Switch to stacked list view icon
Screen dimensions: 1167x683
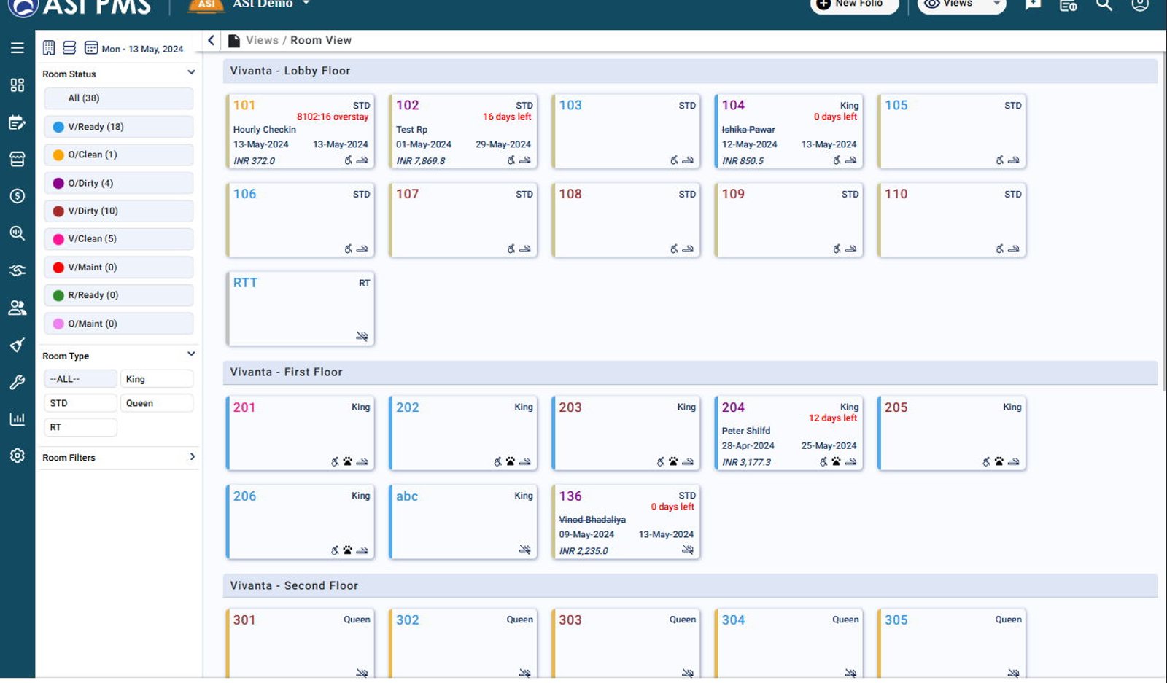(x=69, y=48)
